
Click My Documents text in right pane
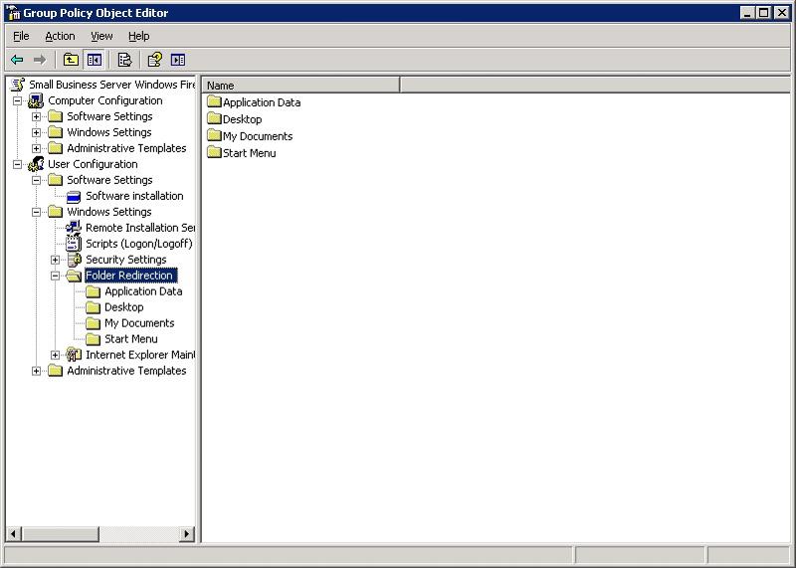(x=258, y=136)
